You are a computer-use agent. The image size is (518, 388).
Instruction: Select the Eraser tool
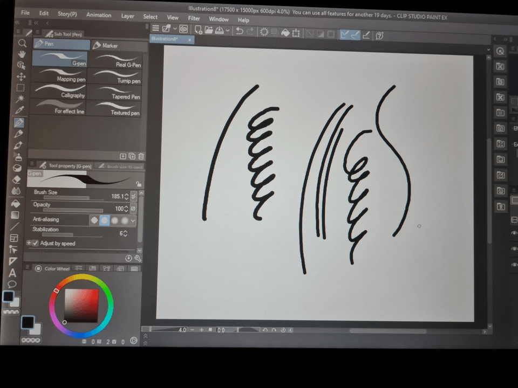coord(17,179)
